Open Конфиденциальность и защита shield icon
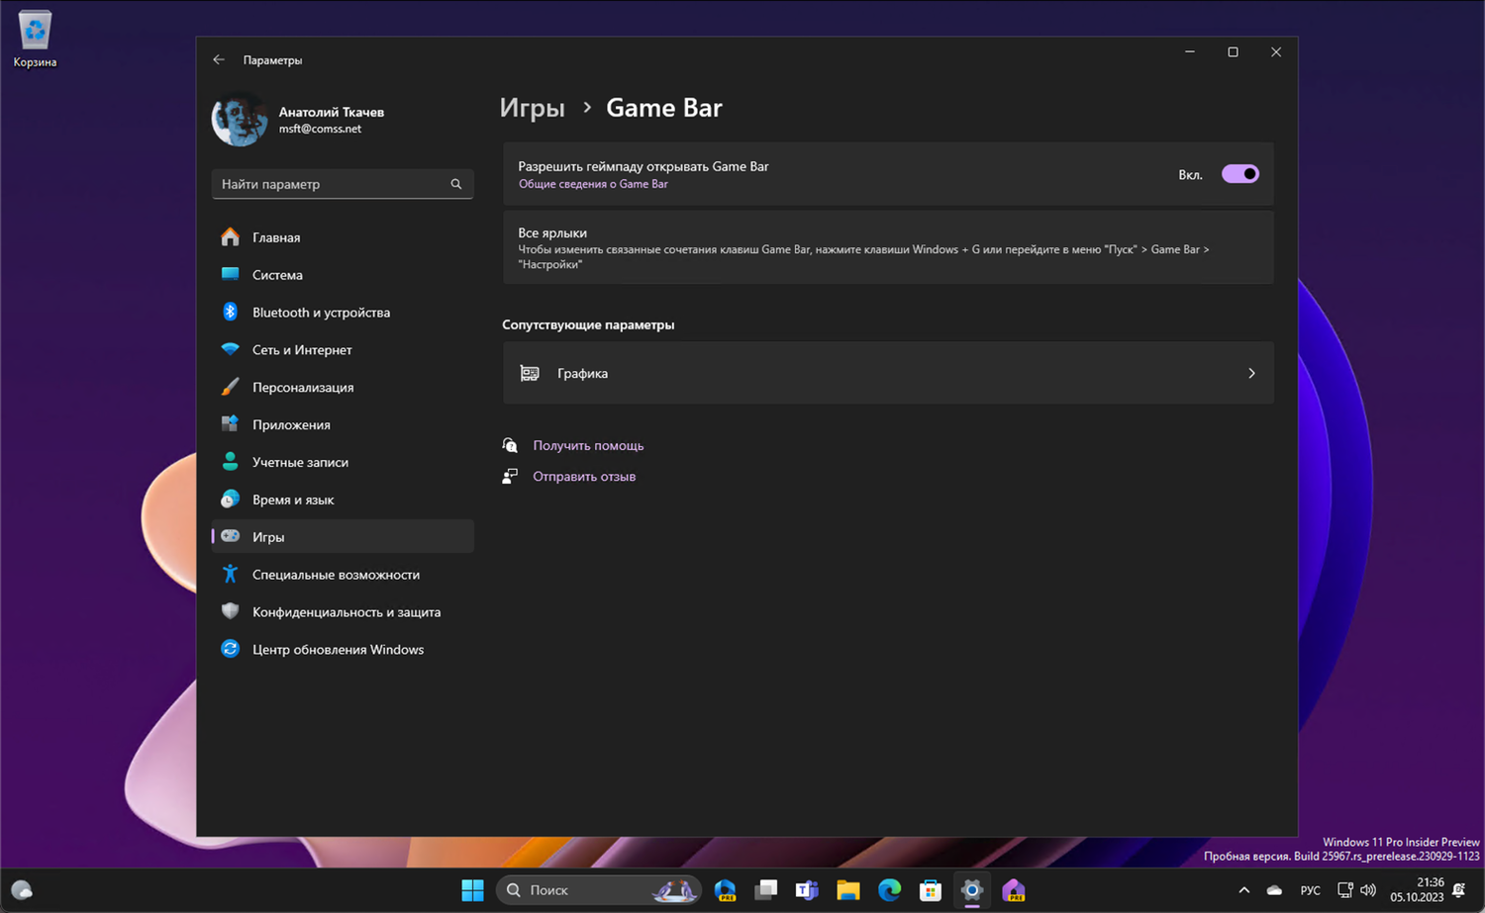 coord(231,611)
